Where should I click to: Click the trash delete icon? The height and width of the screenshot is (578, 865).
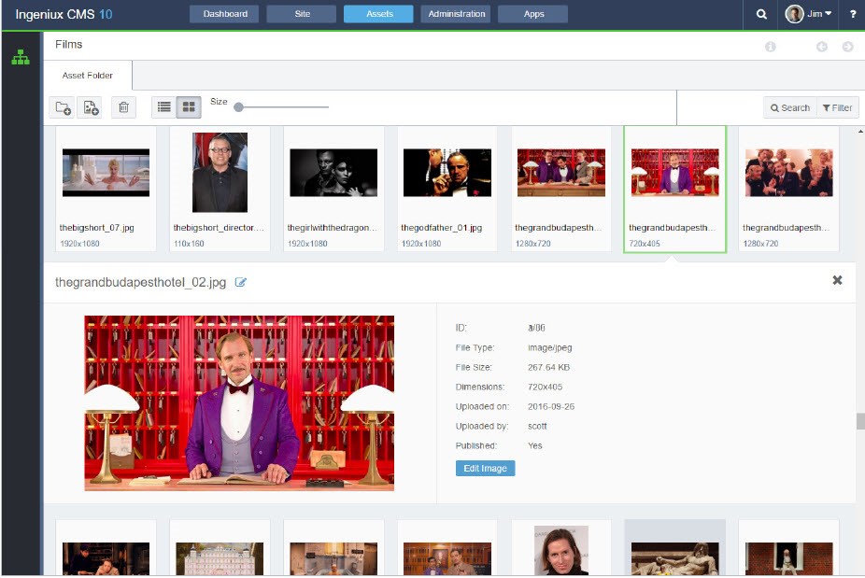pos(123,107)
